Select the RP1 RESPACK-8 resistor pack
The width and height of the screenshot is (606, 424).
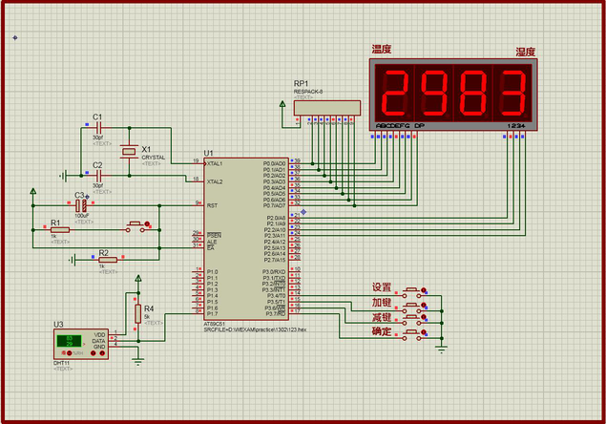point(326,108)
